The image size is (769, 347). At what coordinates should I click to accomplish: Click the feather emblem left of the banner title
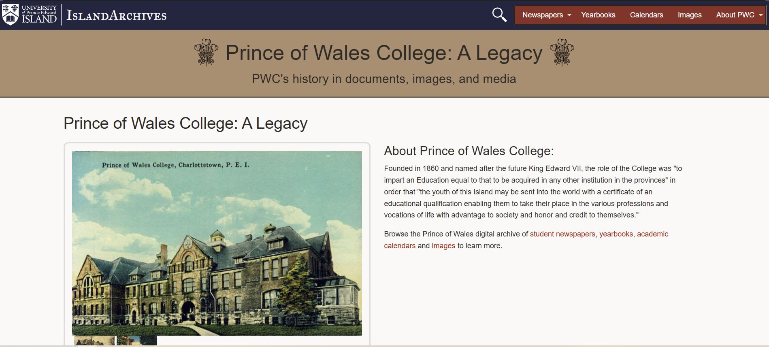(x=206, y=53)
